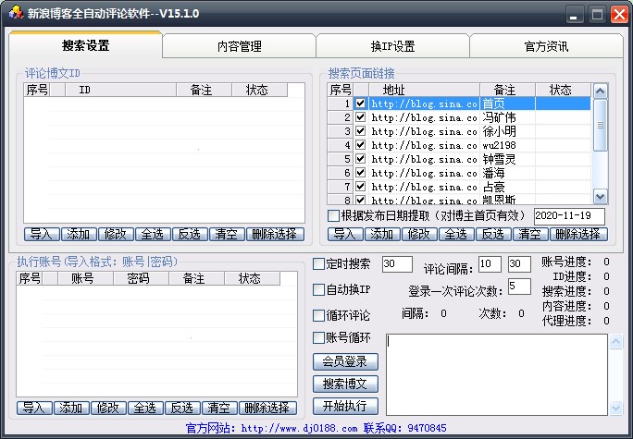The height and width of the screenshot is (439, 633).
Task: Uncheck the checkbox for row 钟雪灵
Action: 360,159
